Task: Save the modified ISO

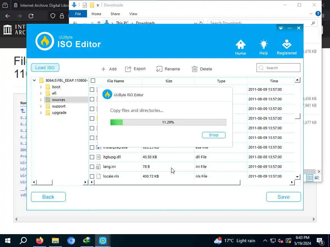Action: [284, 197]
